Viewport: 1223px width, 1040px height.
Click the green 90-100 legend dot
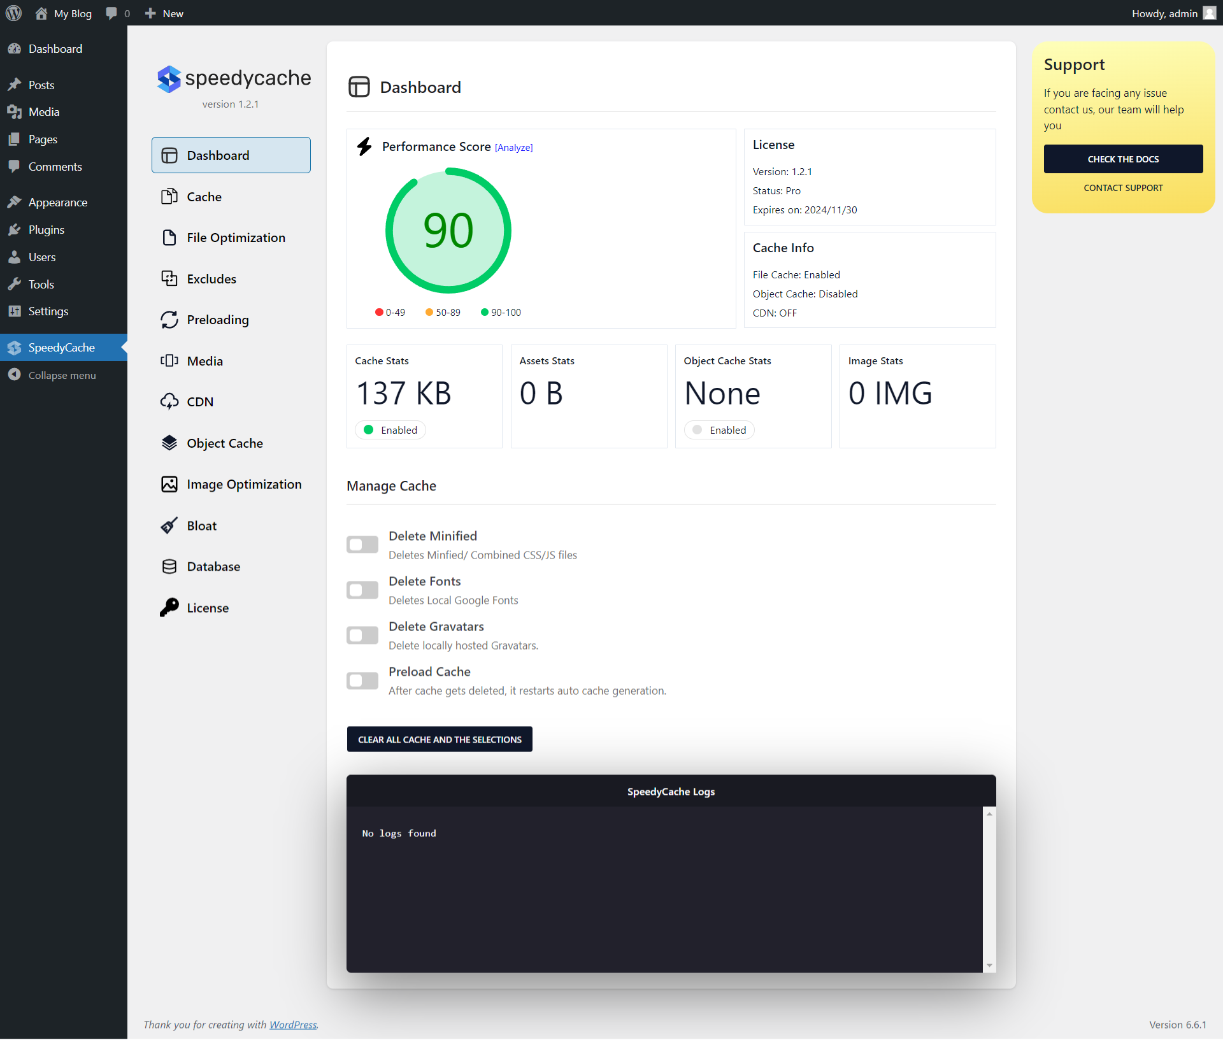tap(485, 312)
